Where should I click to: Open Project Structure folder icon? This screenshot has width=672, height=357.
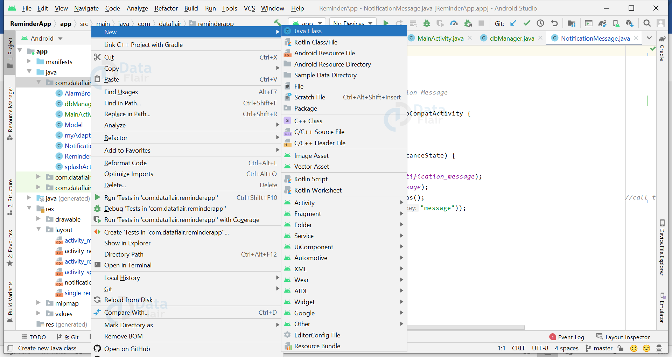(572, 23)
